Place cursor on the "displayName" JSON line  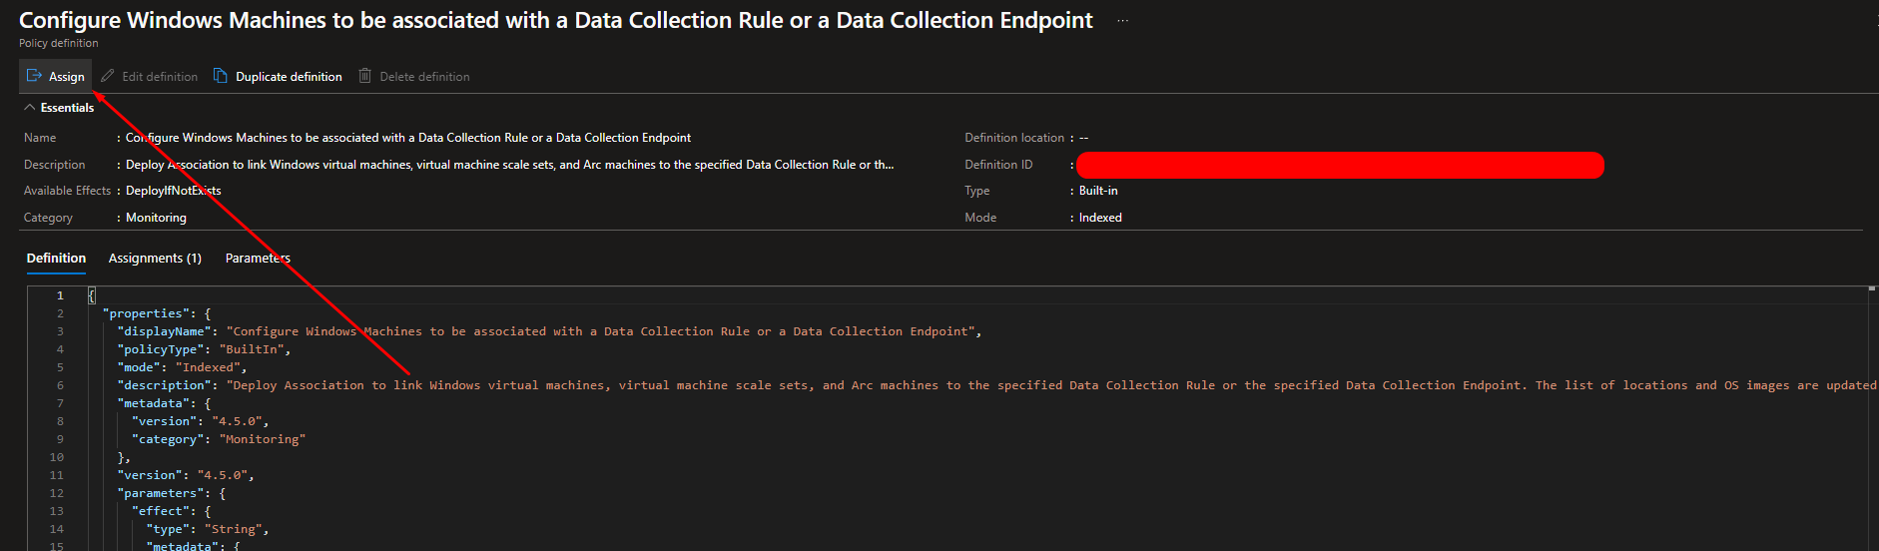click(549, 331)
